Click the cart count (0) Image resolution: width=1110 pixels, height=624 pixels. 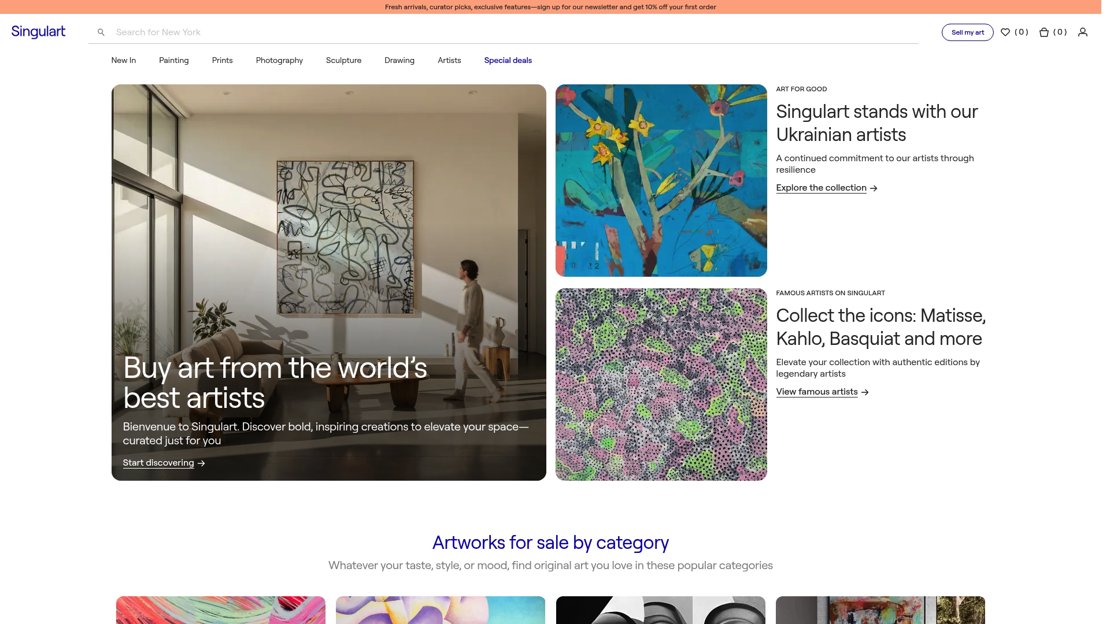pyautogui.click(x=1060, y=32)
